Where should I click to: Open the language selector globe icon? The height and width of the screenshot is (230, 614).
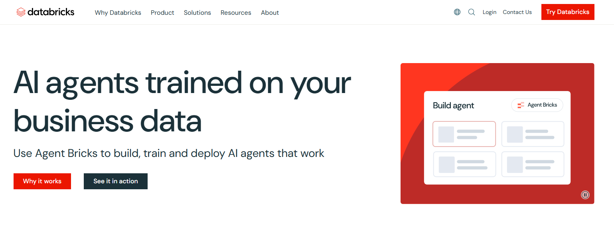(457, 12)
